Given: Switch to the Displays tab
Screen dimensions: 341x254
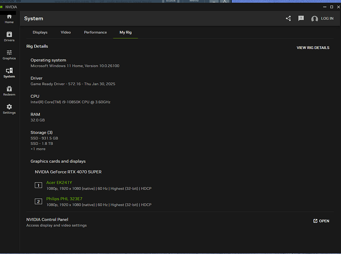Looking at the screenshot, I should 40,33.
